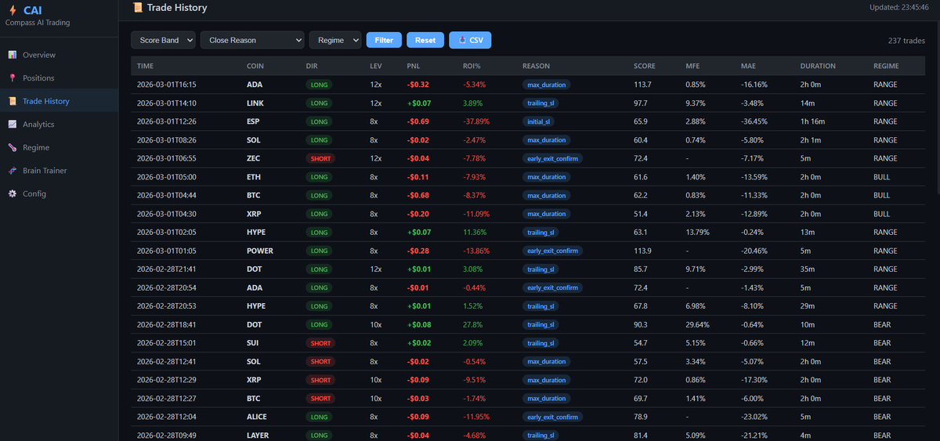Image resolution: width=940 pixels, height=441 pixels.
Task: Open the Overview page
Action: [59, 55]
